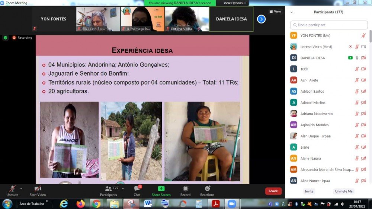
Task: Expand audio options arrow beside Unmute
Action: tap(21, 189)
